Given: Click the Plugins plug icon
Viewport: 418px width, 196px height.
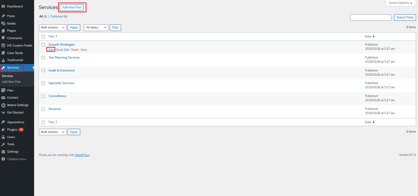Looking at the screenshot, I should [3, 130].
